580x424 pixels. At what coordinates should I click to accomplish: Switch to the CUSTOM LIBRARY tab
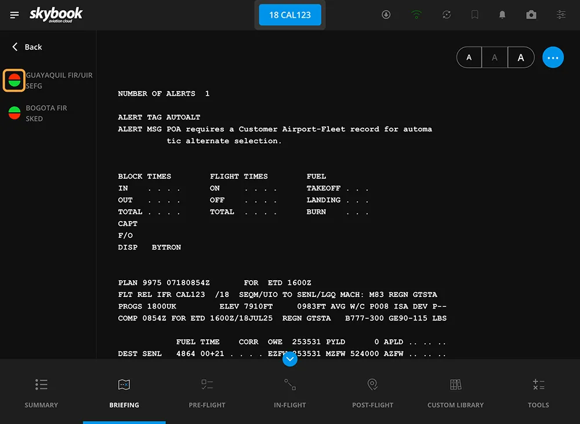(x=456, y=392)
